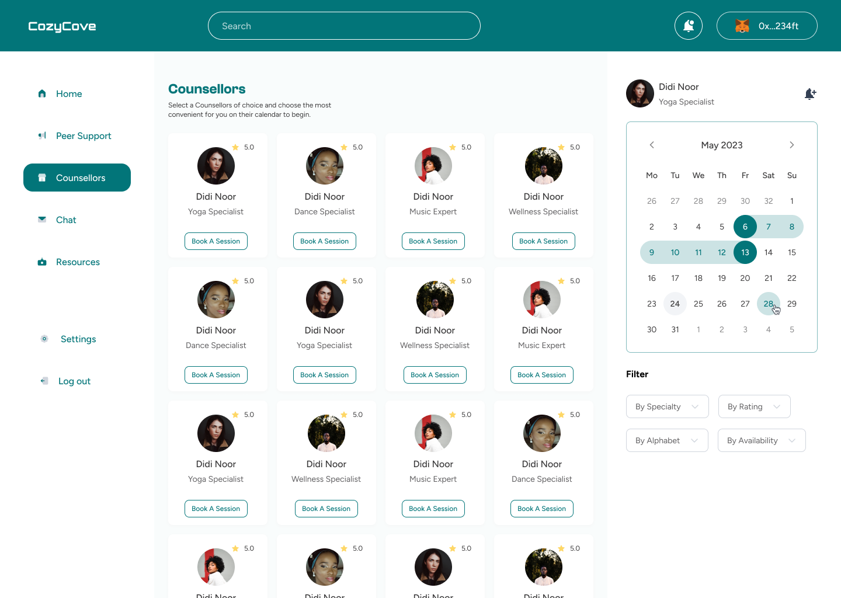The image size is (841, 598).
Task: Expand the By Specialty filter dropdown
Action: tap(668, 406)
